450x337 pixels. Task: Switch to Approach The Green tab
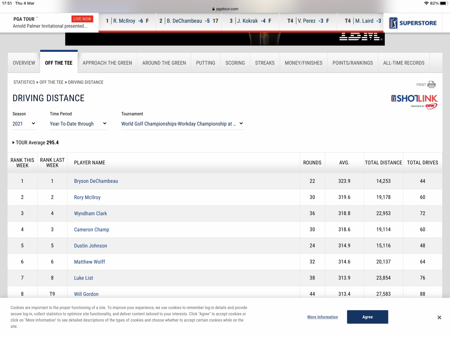[107, 63]
